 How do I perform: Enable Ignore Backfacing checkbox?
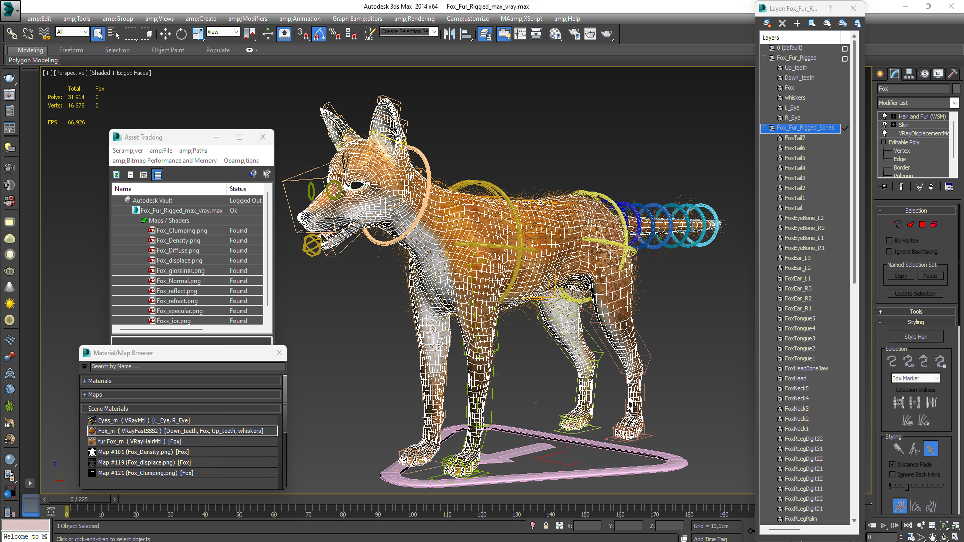[889, 251]
